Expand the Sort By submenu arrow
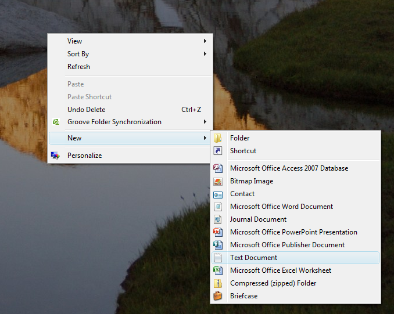The width and height of the screenshot is (394, 314). coord(205,54)
